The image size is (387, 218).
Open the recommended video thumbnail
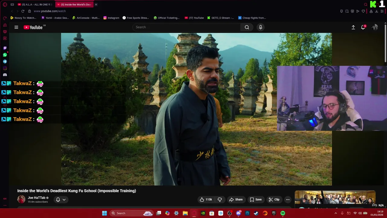pyautogui.click(x=335, y=197)
